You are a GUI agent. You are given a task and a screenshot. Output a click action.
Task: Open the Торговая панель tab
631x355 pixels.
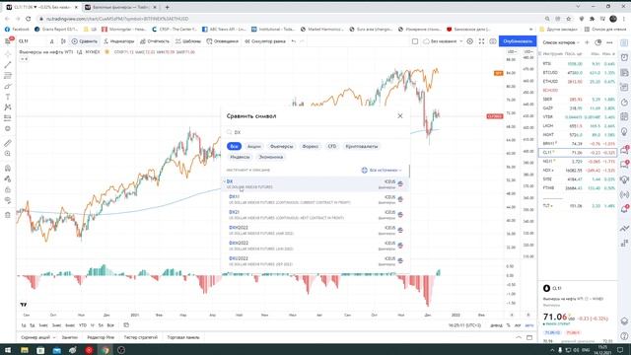point(183,337)
